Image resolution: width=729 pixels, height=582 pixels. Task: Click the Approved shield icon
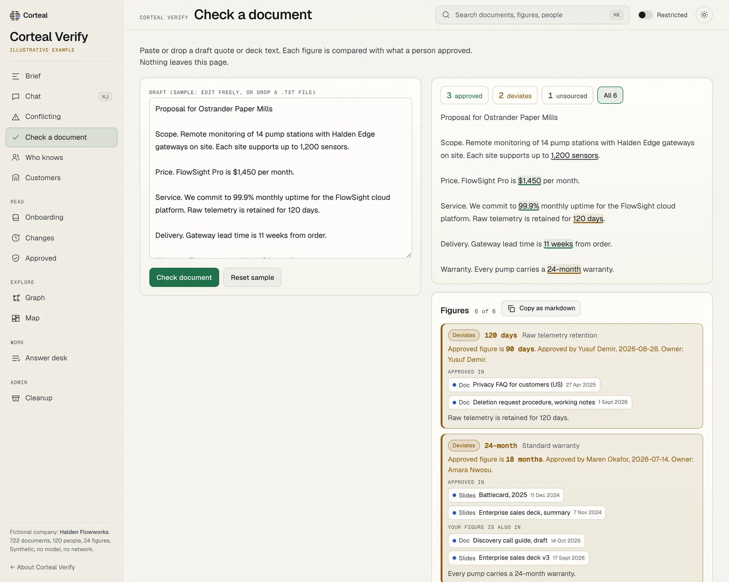click(15, 258)
